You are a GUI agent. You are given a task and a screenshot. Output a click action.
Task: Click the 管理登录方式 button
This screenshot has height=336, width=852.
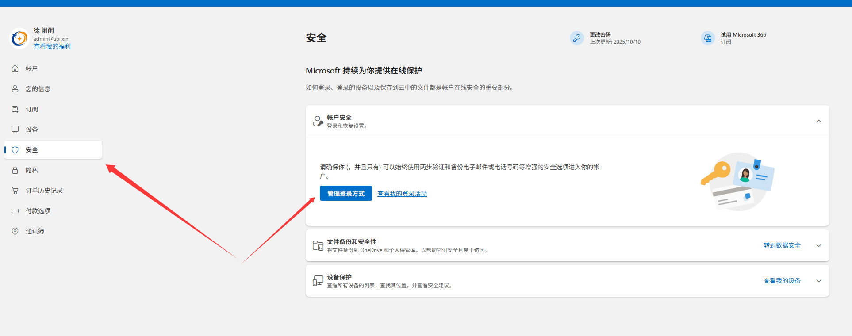pos(345,193)
